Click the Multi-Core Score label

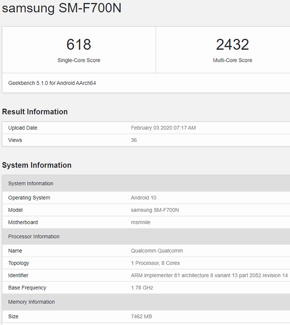(x=233, y=60)
